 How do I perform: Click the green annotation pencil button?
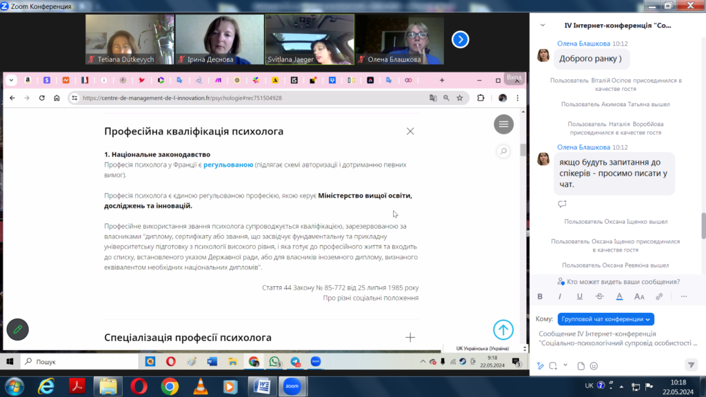17,329
